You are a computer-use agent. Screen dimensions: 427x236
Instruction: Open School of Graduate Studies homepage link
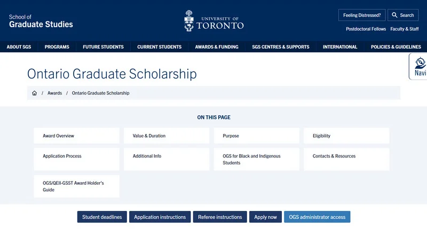click(x=41, y=21)
